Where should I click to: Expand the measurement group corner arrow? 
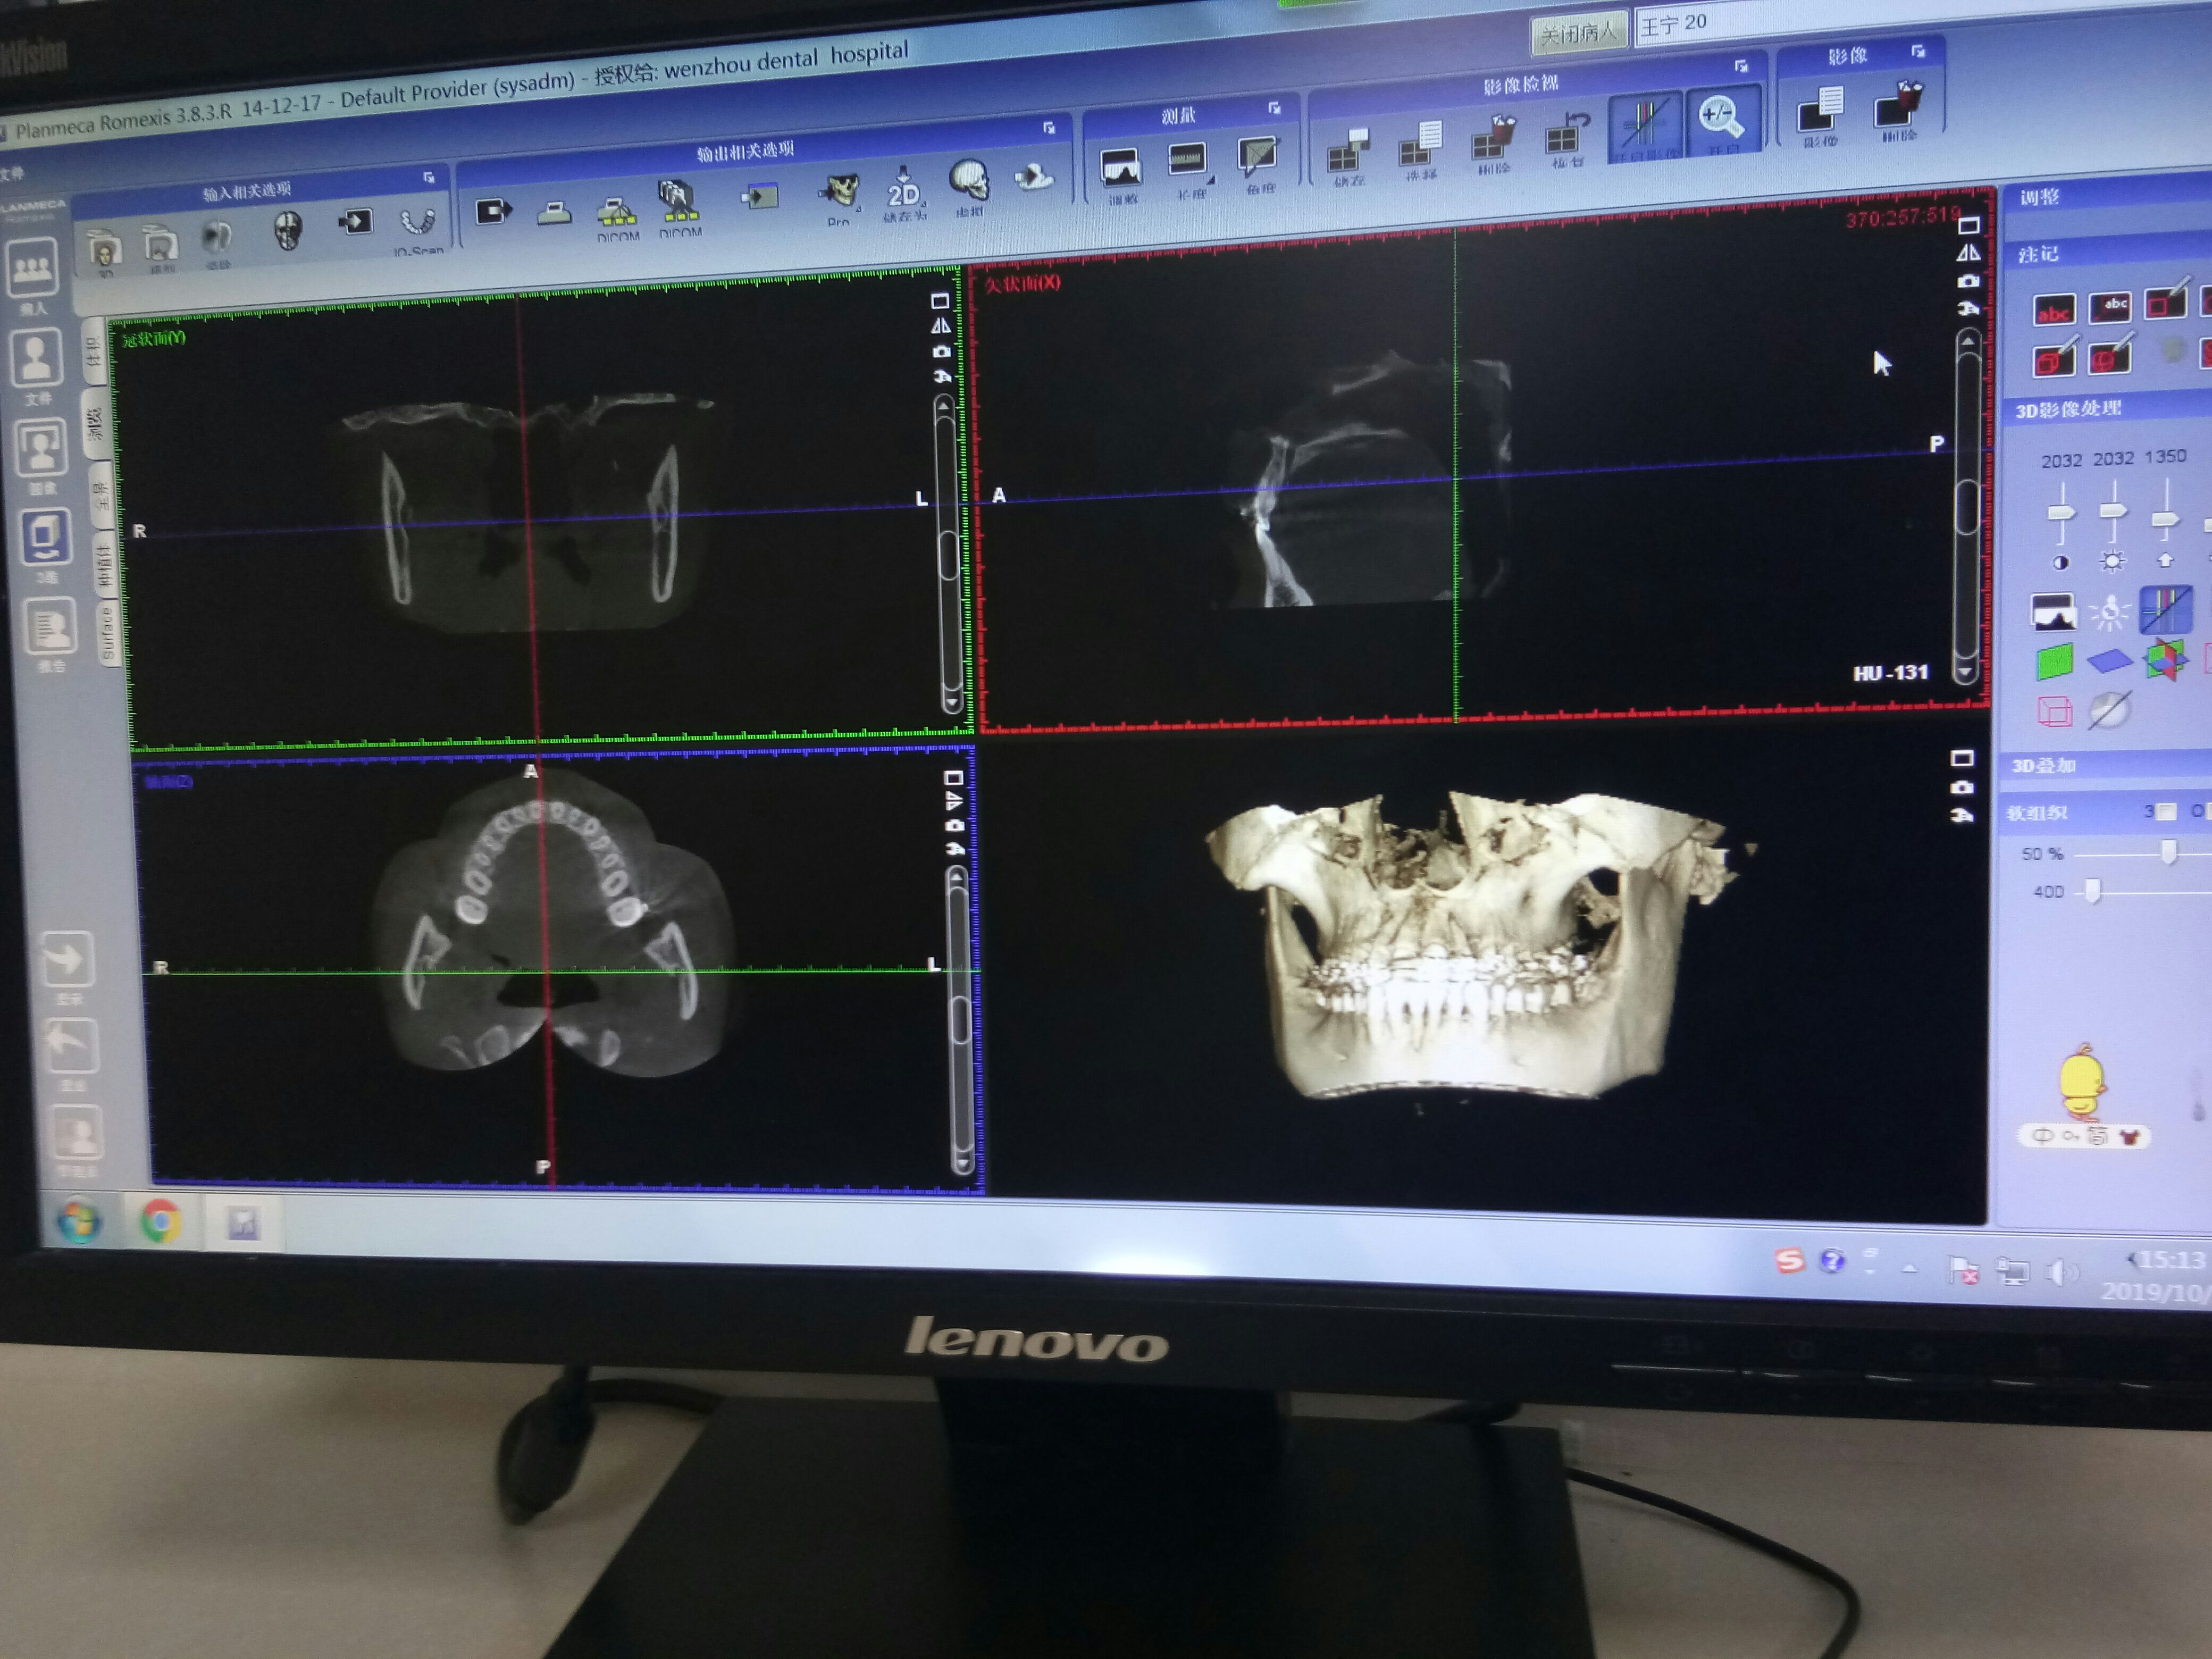1274,108
